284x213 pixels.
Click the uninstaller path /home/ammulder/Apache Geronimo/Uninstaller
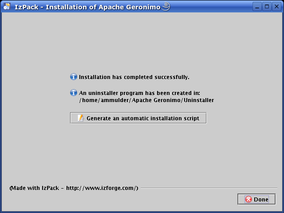(146, 100)
